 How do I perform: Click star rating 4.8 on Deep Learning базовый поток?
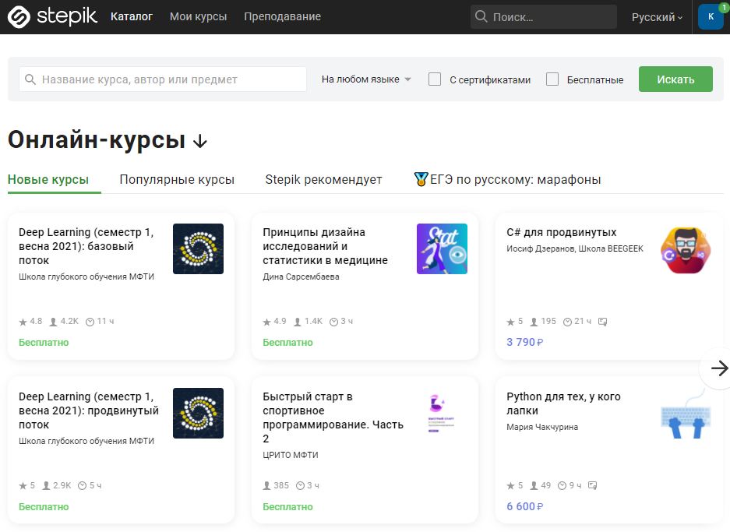(30, 322)
